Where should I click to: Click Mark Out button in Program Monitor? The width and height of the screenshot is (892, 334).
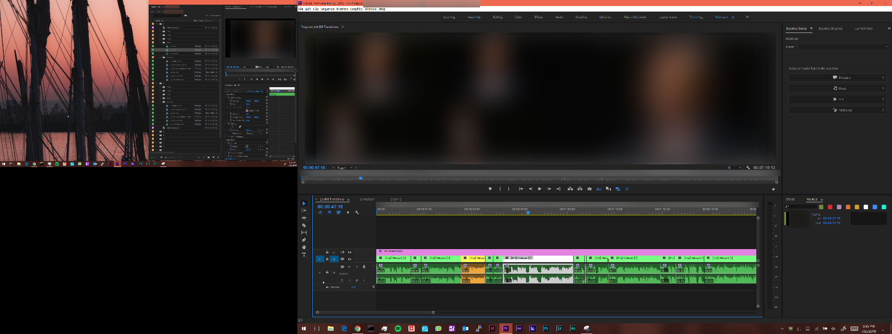(509, 189)
